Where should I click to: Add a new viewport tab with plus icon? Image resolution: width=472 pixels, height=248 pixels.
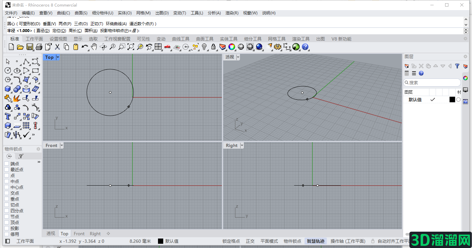tap(108, 234)
